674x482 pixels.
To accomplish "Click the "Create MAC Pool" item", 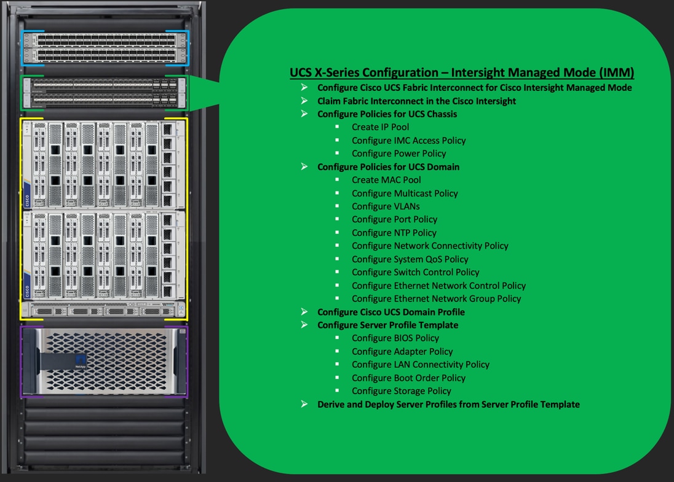I will (386, 180).
